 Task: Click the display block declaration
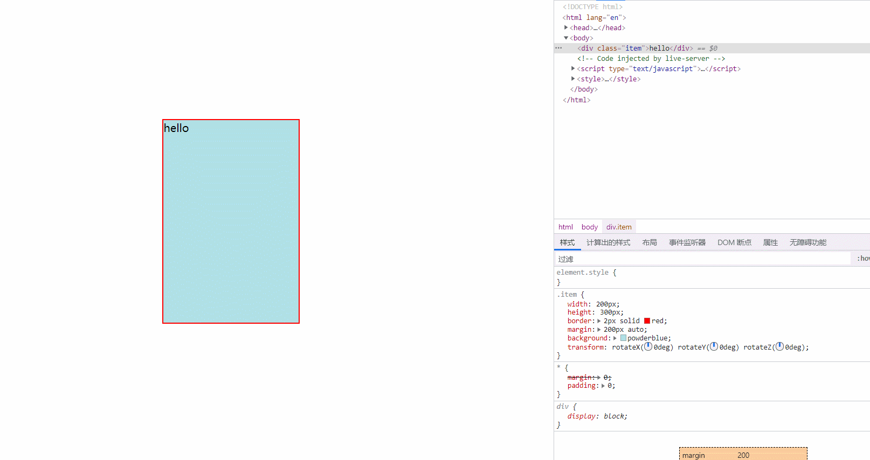pyautogui.click(x=597, y=416)
